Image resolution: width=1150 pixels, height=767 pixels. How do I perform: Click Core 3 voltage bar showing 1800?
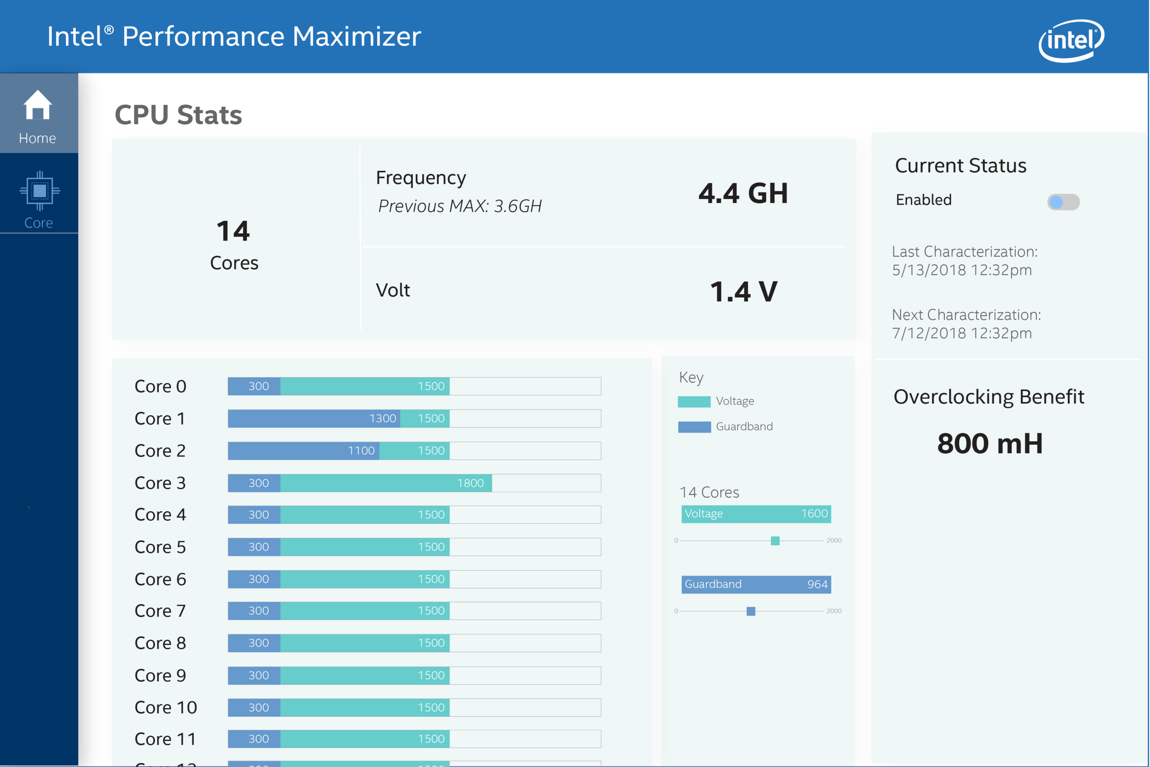(x=386, y=483)
